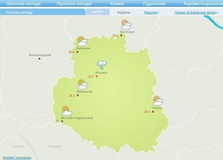Viewport: 223px width, 160px height.
Task: Select the Україна map tab
Action: pos(123,13)
